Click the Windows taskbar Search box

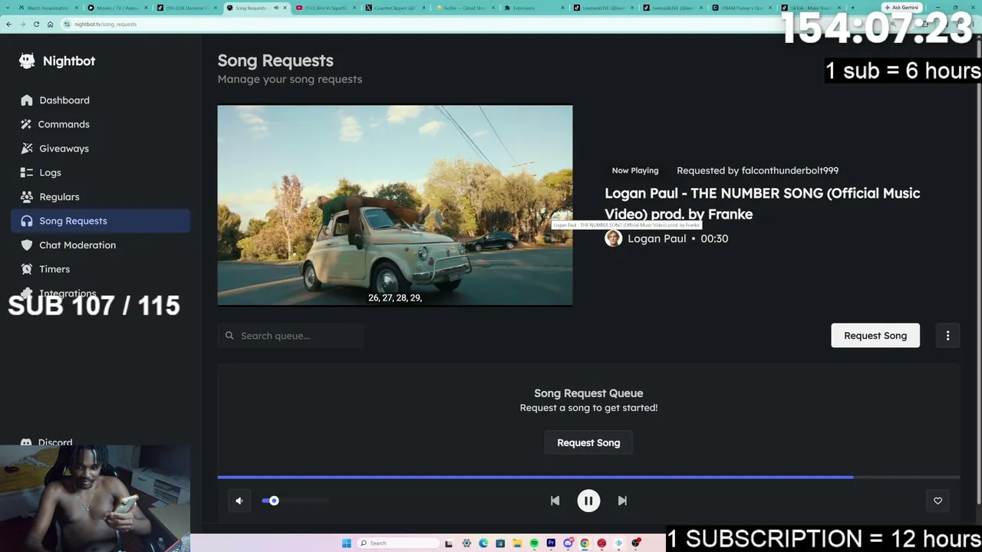pyautogui.click(x=397, y=544)
